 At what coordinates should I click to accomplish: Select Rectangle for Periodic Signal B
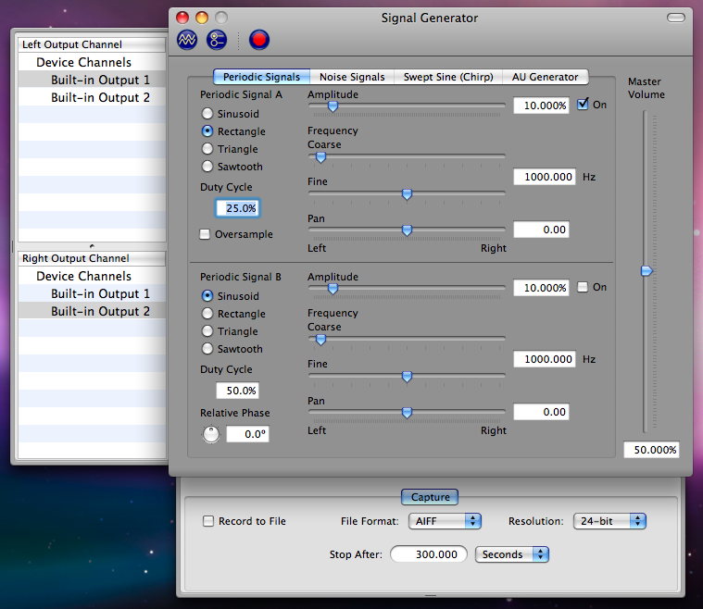point(207,313)
